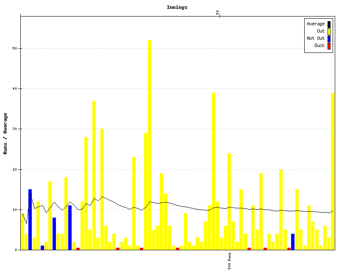Click the tallest yellow bar of 52 runs
Viewport: 339px width, 271px height.
pos(150,145)
